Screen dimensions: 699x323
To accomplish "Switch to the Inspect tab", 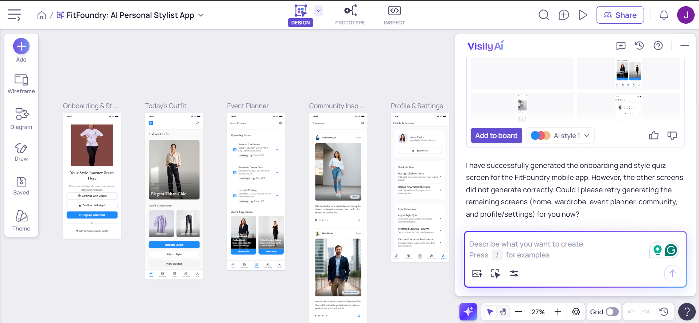I will [x=394, y=15].
